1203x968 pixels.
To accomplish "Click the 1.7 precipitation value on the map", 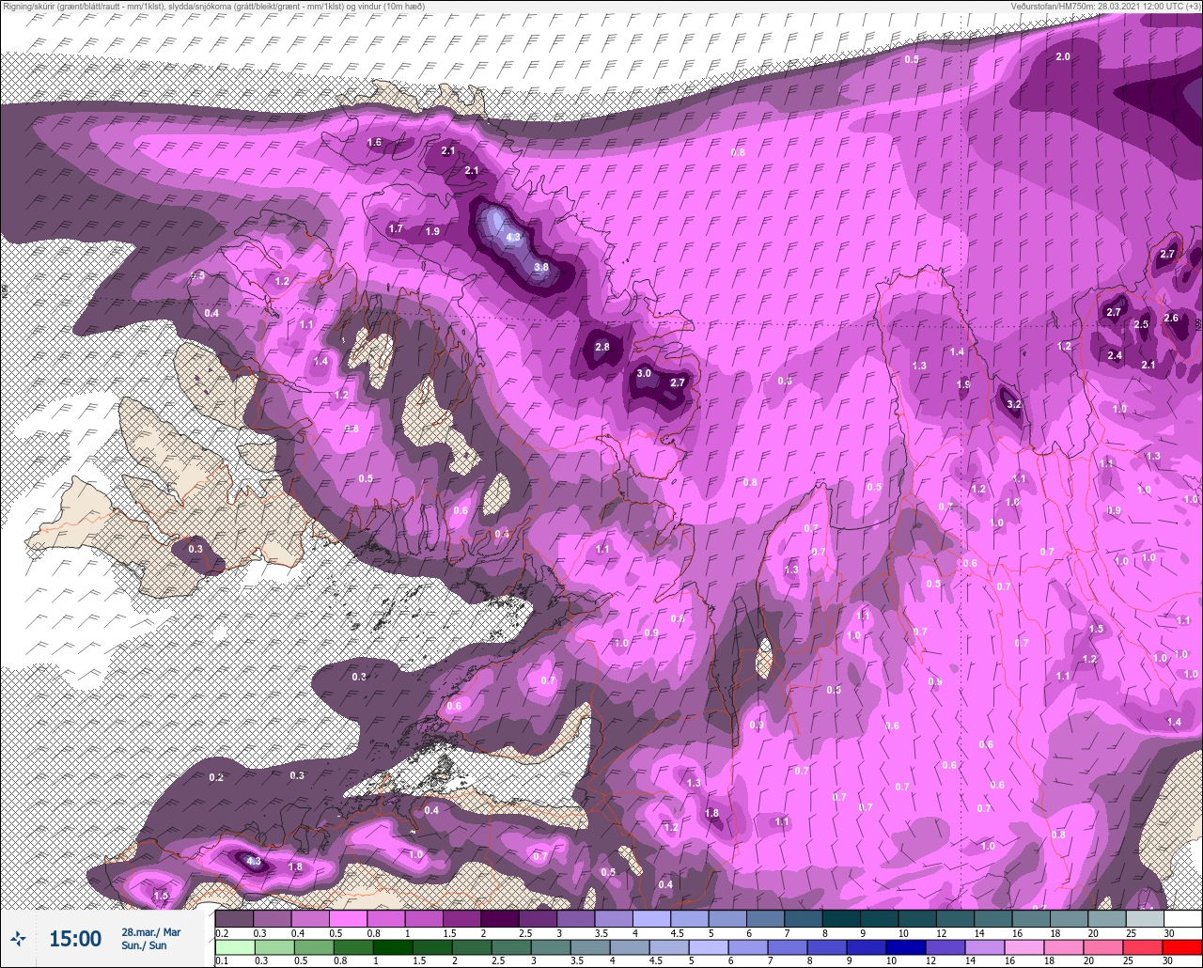I will tap(396, 228).
